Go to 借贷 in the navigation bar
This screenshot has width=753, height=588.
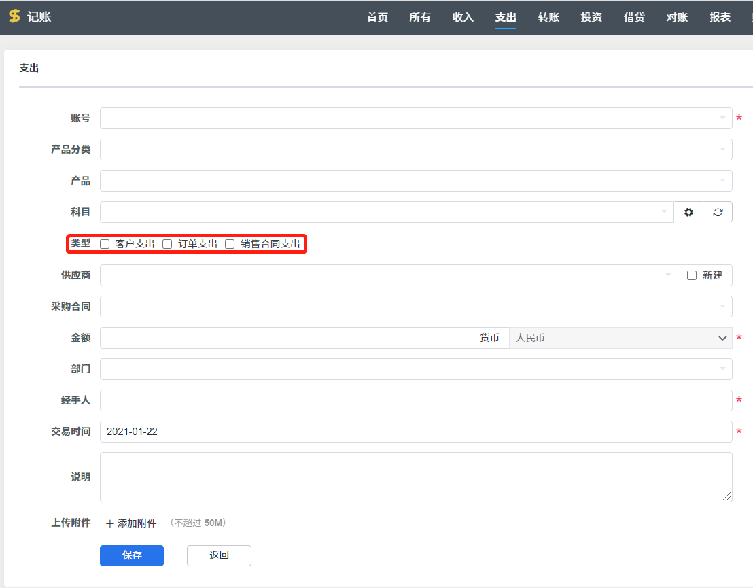click(x=634, y=17)
